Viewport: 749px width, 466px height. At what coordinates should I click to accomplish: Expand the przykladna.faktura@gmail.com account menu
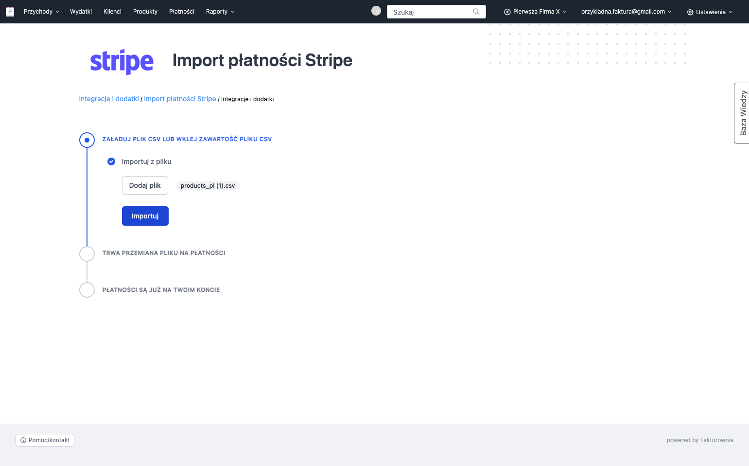[626, 12]
